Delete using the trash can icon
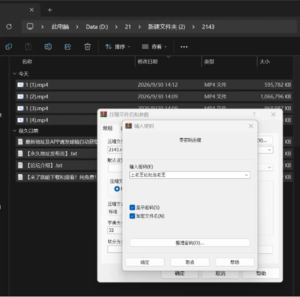 point(87,47)
